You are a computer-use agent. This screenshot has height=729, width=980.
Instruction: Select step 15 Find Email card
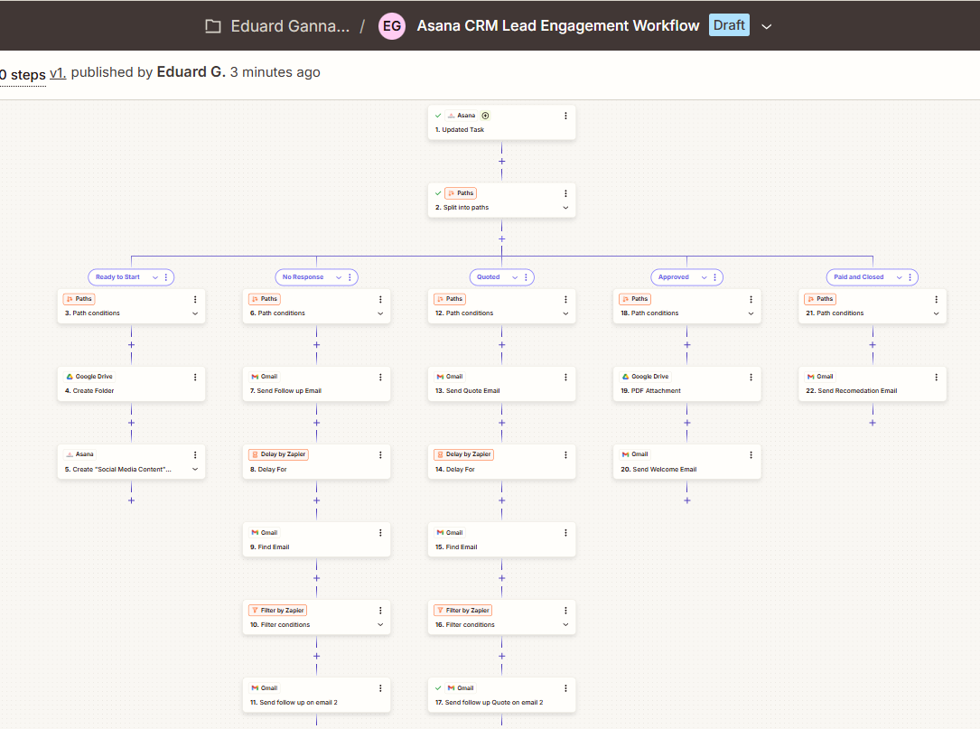tap(501, 539)
